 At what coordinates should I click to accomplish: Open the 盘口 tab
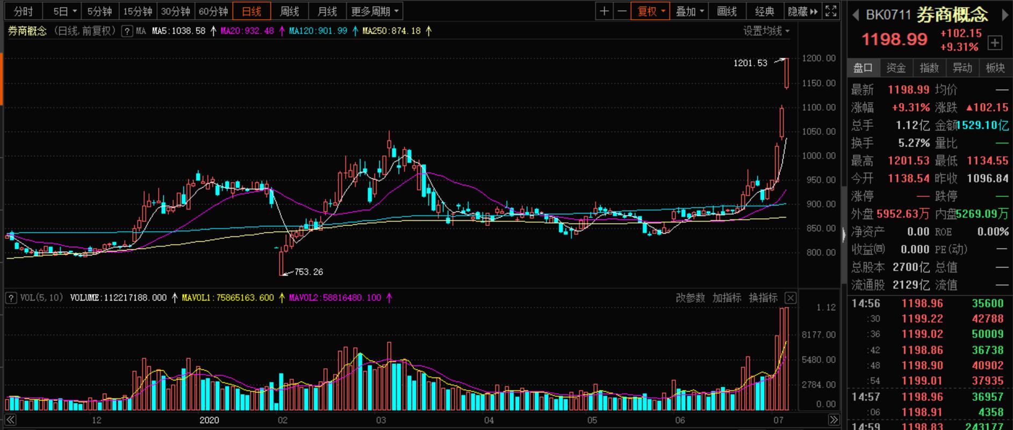click(863, 68)
